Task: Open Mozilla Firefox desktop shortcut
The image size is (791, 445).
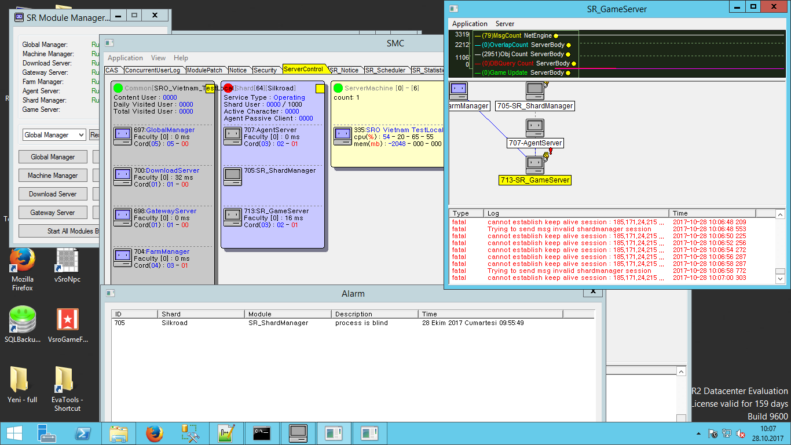Action: click(x=23, y=269)
